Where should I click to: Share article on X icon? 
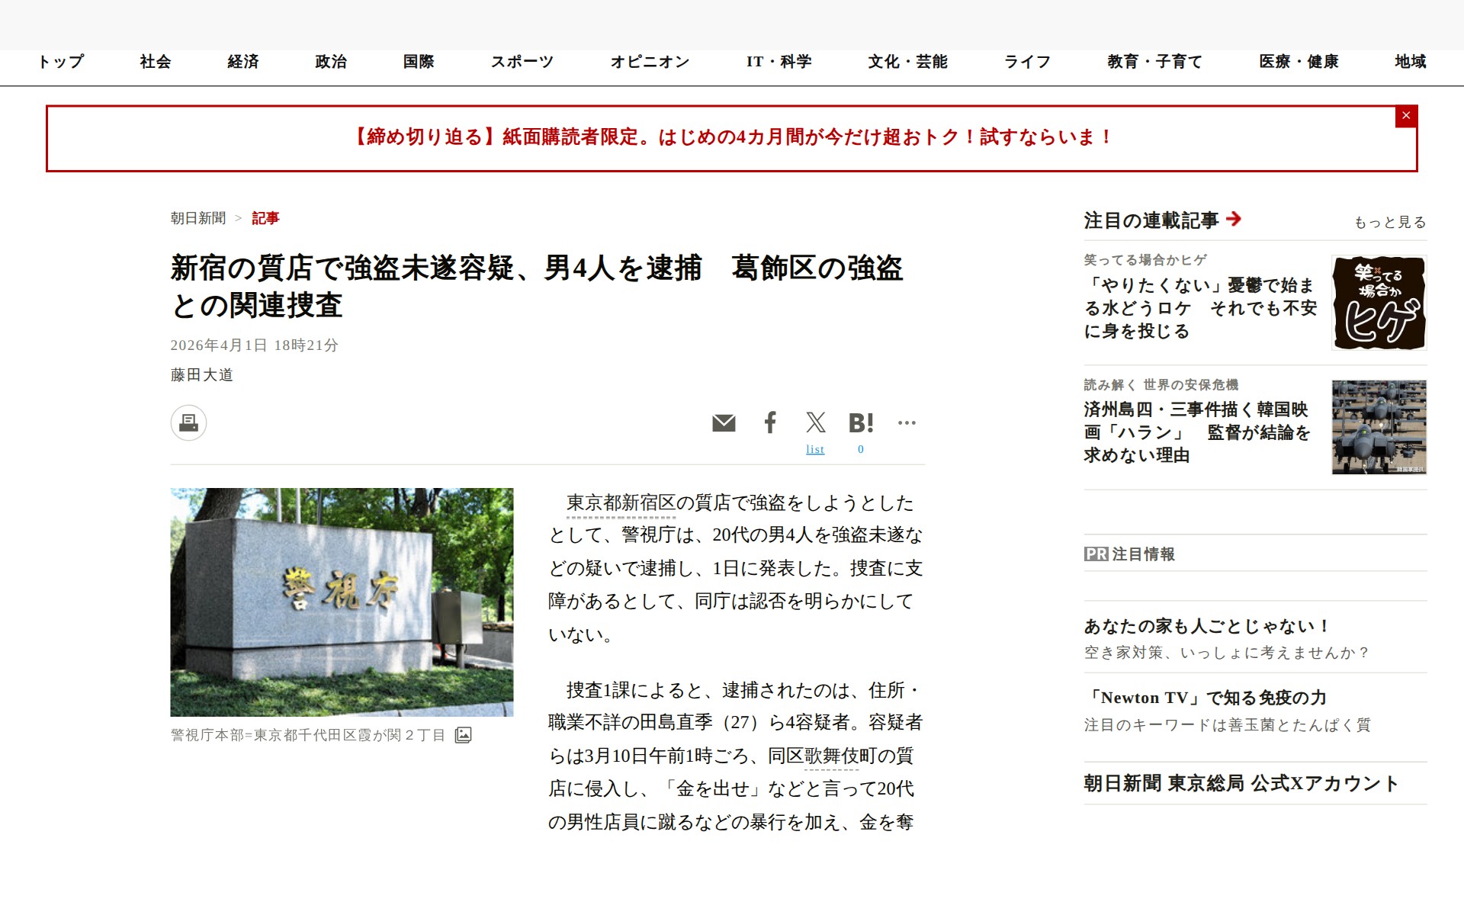coord(815,422)
